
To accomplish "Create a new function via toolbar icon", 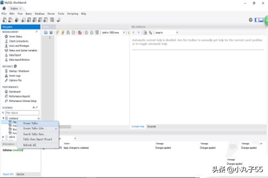I will point(46,20).
